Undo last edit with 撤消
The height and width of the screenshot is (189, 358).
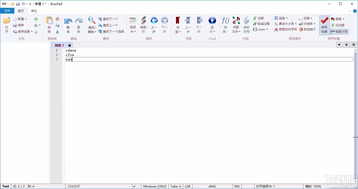(68, 25)
